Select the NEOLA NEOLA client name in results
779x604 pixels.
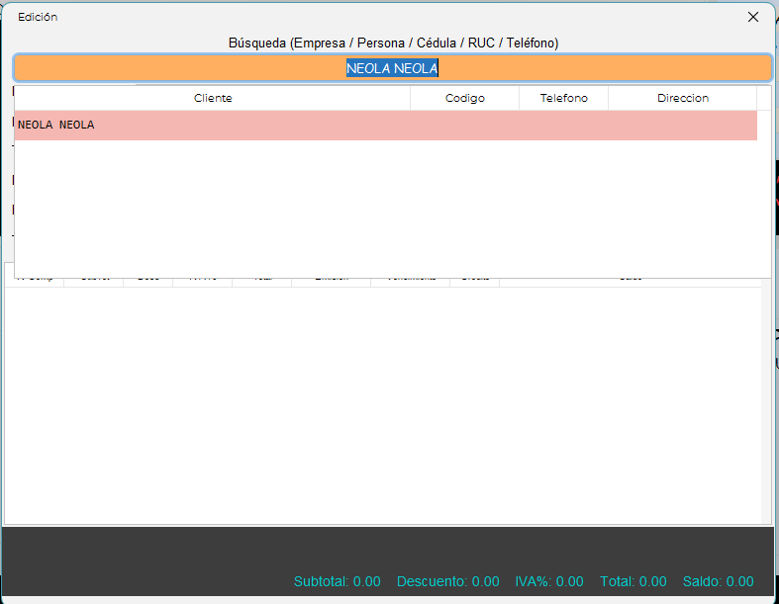[56, 126]
